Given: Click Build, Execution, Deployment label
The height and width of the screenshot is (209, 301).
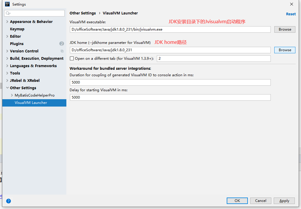Looking at the screenshot, I should click(x=37, y=59).
